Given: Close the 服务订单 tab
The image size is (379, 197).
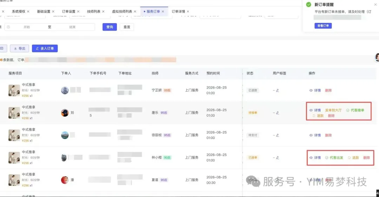Looking at the screenshot, I should tap(163, 11).
